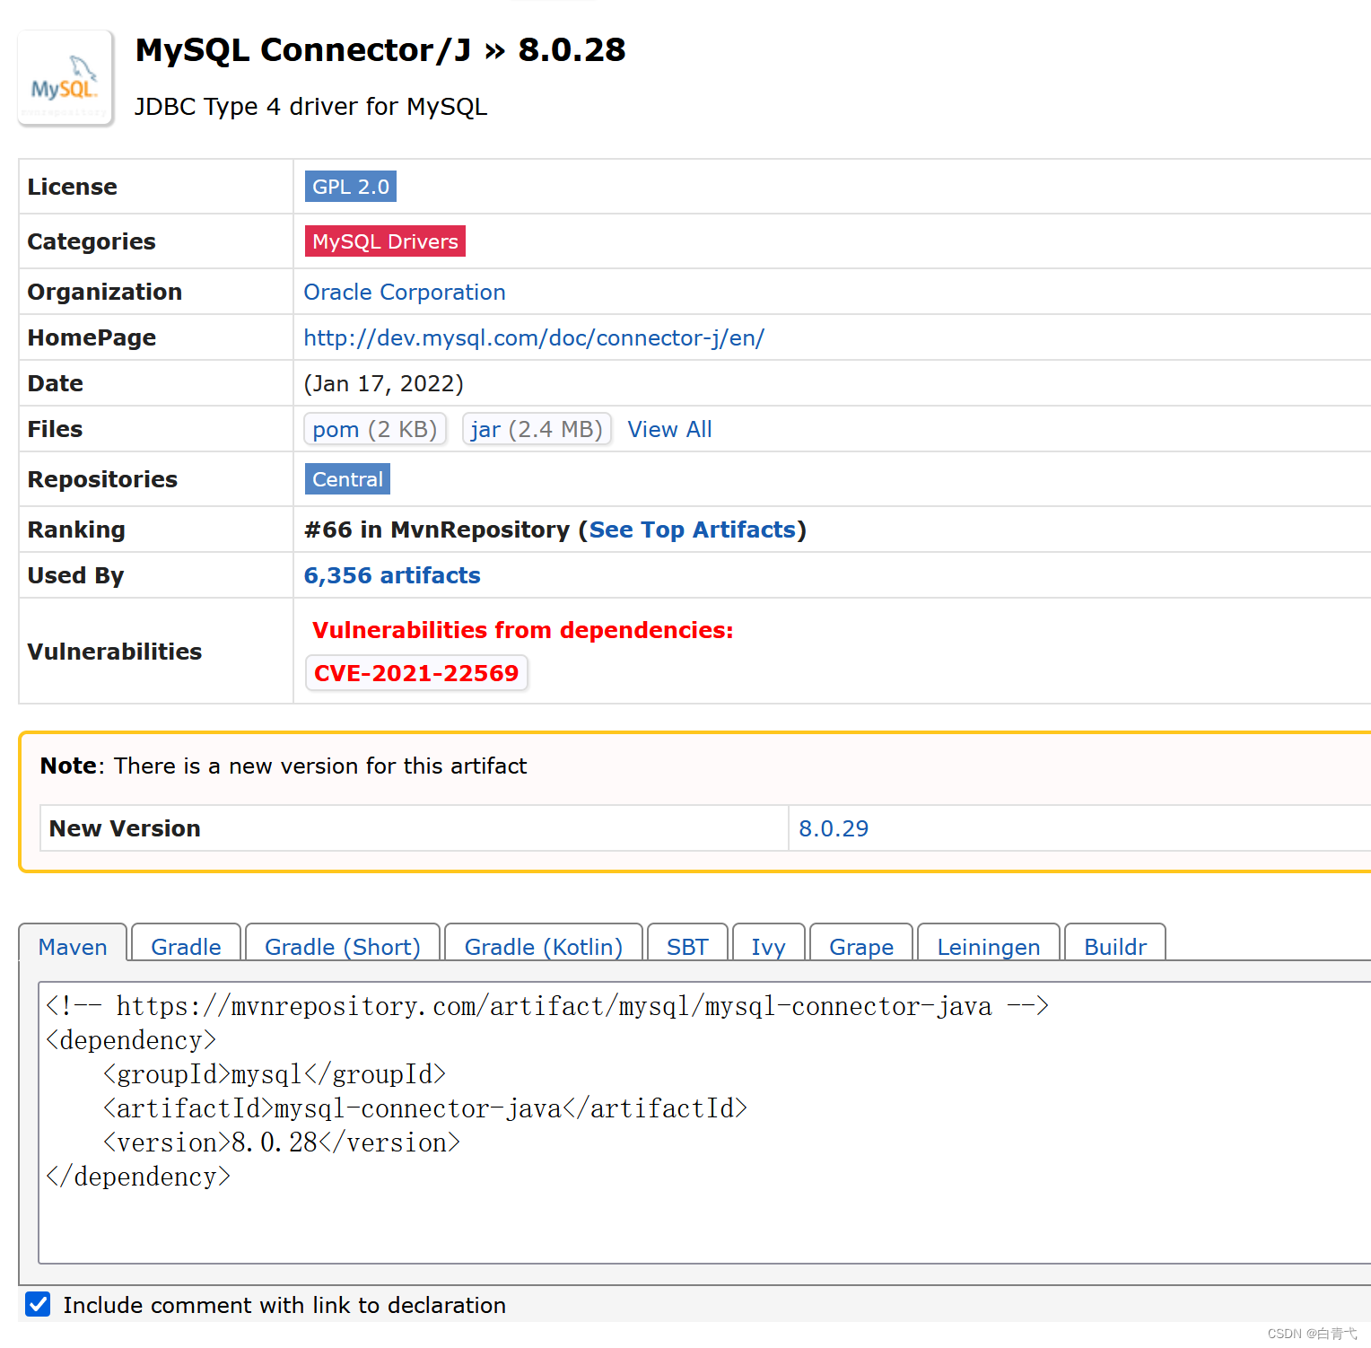Click the MySQL logo thumbnail
Image resolution: width=1371 pixels, height=1348 pixels.
(65, 77)
